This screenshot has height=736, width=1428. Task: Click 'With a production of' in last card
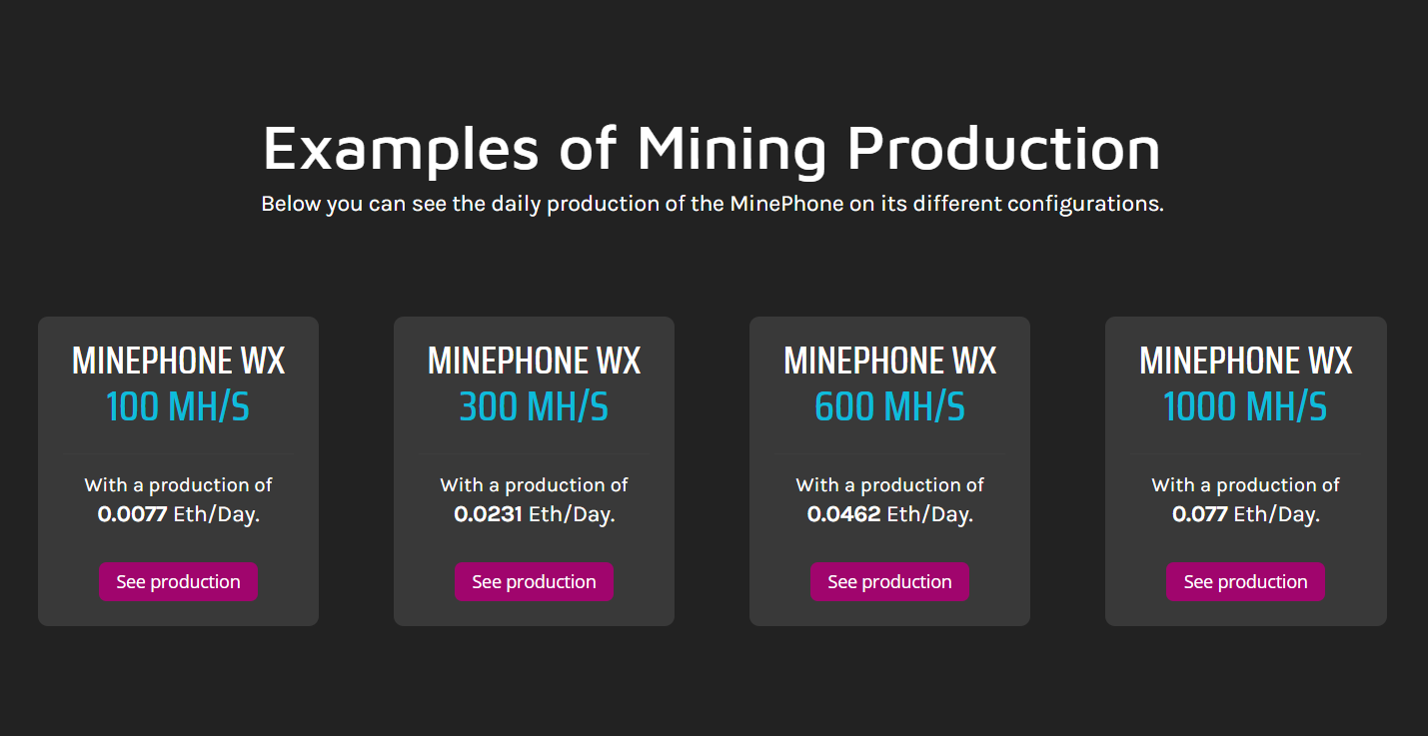[1245, 485]
